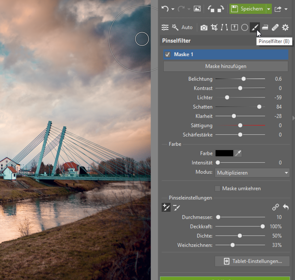
Task: Enable the Maske umkehren checkbox
Action: click(x=218, y=188)
